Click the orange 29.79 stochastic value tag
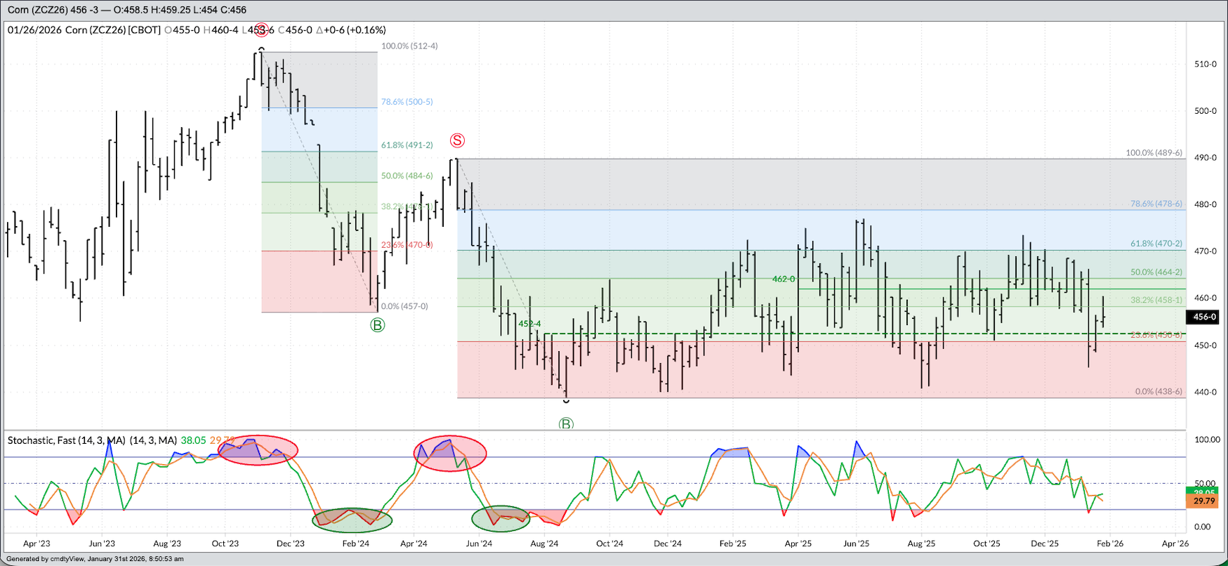The image size is (1228, 566). point(1204,501)
